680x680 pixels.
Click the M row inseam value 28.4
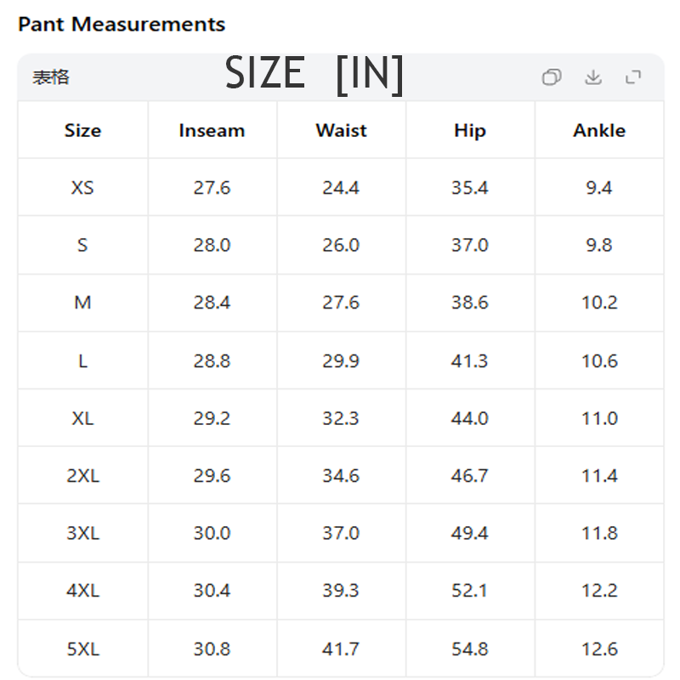click(212, 303)
